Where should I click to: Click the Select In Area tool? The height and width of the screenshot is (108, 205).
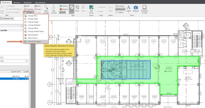(x=46, y=9)
